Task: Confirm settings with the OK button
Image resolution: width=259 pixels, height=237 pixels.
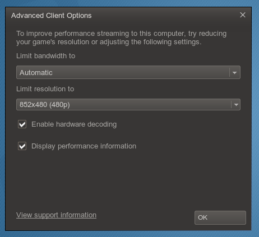Action: click(x=220, y=217)
